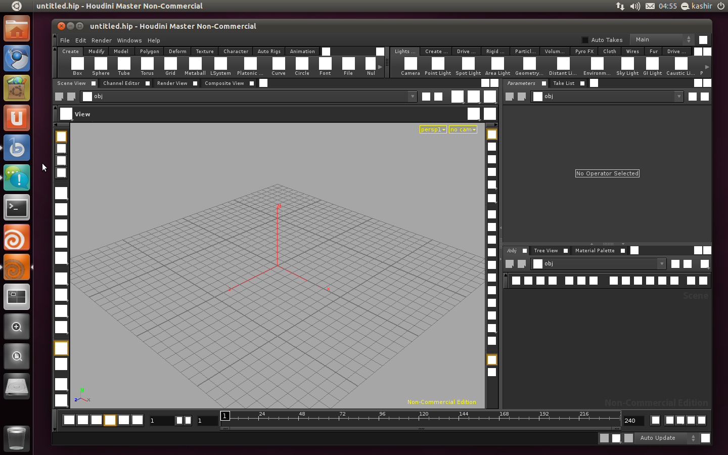
Task: Launch the LSystem shelf tool
Action: pos(220,66)
